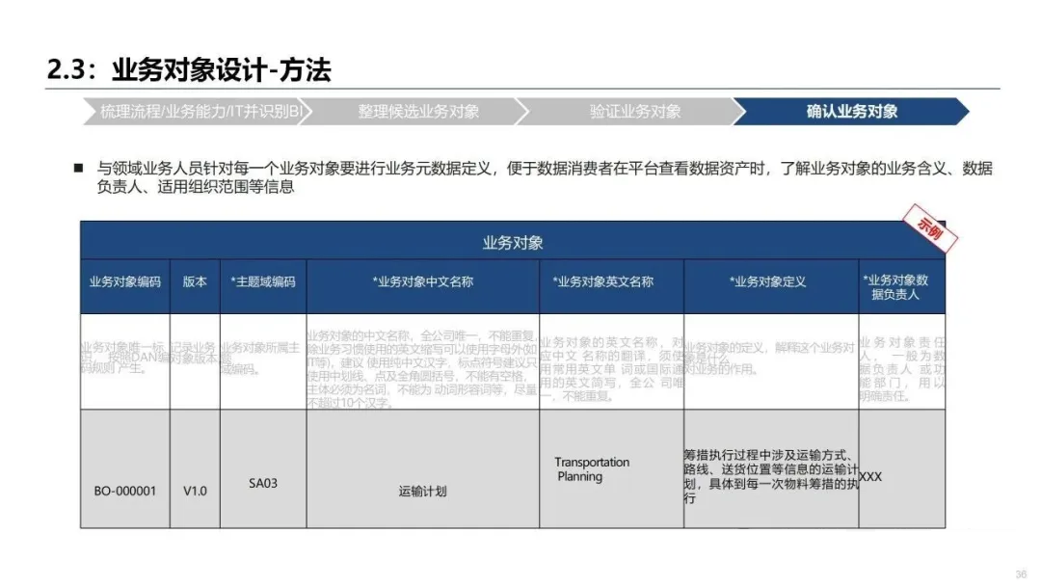Select the 梳理流程/业务能力/IT并识别BI step
Screen dimensions: 1041x586
click(x=200, y=111)
